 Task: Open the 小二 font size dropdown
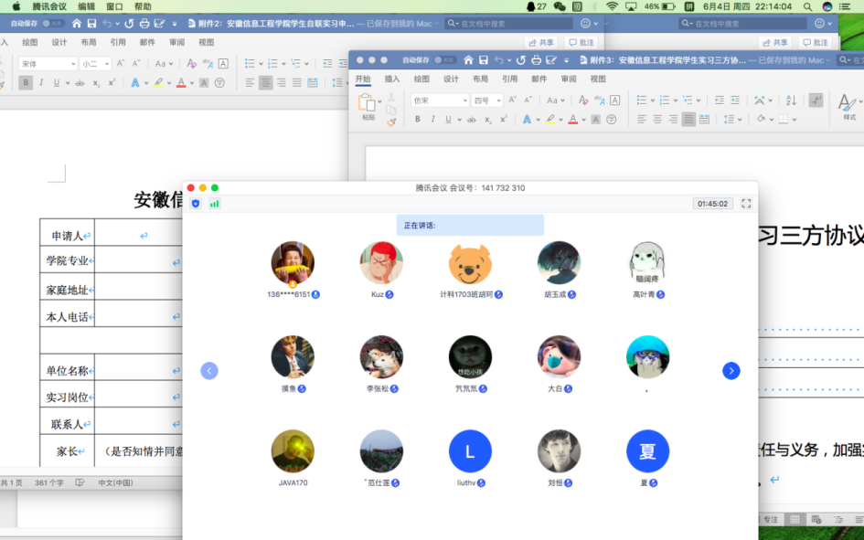[95, 64]
